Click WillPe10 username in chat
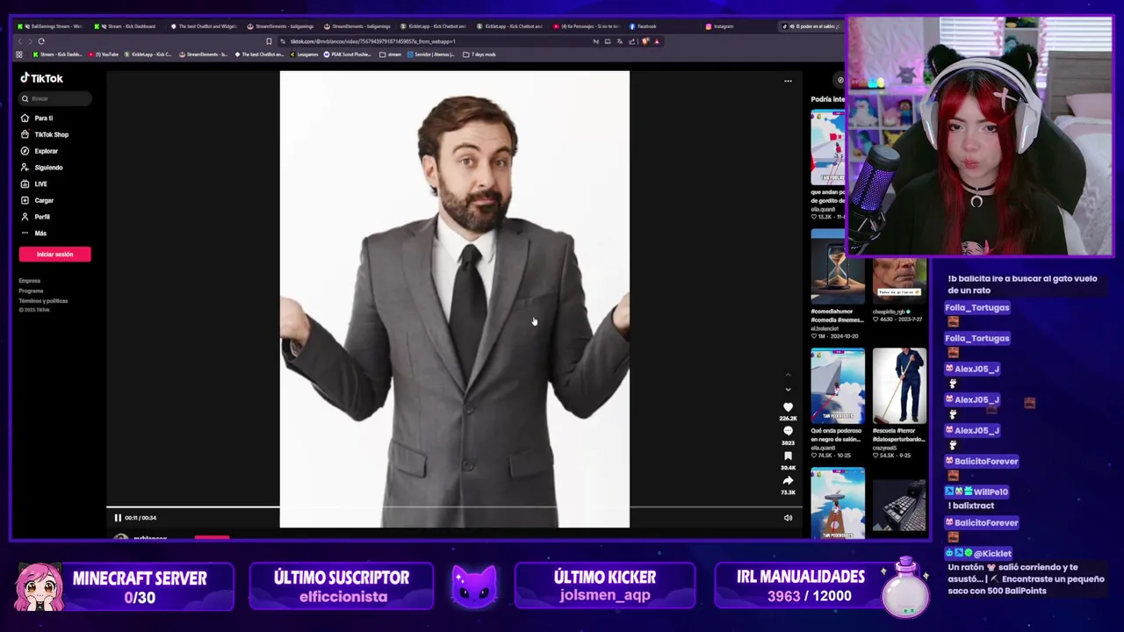 click(x=990, y=492)
